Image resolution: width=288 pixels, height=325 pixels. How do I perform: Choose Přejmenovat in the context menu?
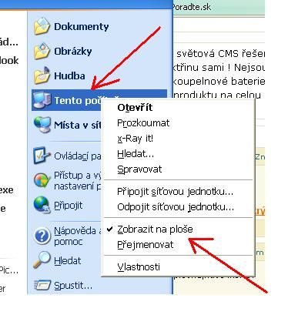coord(178,244)
